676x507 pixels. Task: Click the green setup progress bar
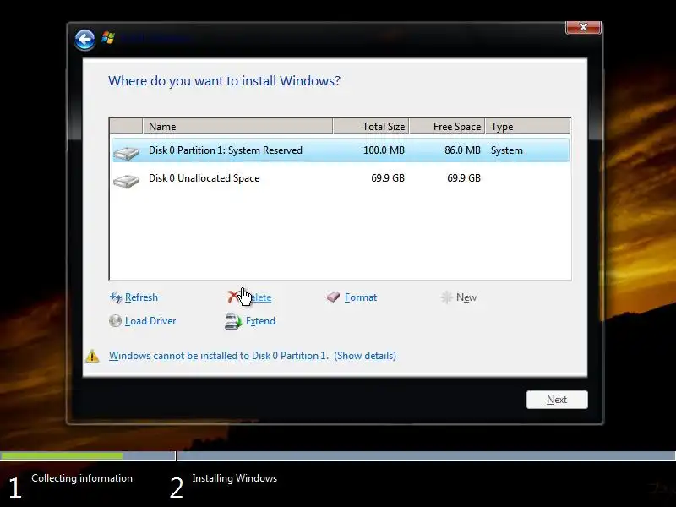[61, 455]
